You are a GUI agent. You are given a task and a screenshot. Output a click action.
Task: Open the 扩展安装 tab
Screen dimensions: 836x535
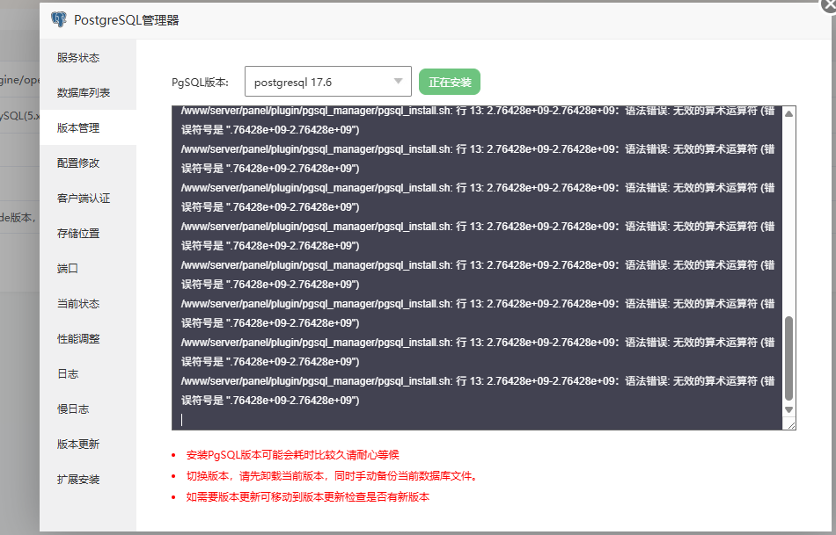pyautogui.click(x=88, y=479)
